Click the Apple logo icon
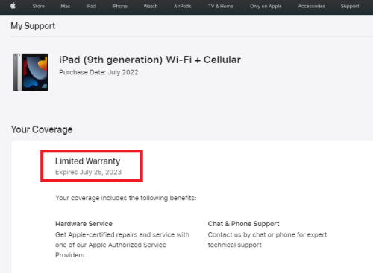Viewport: 373px width, 273px height. (x=13, y=6)
